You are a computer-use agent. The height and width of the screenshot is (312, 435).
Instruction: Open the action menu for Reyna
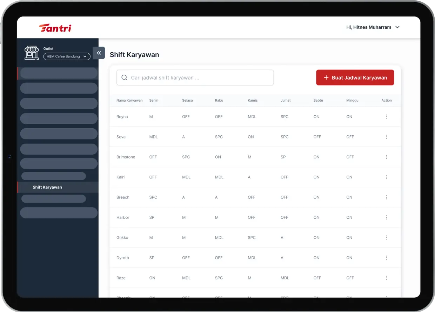386,117
